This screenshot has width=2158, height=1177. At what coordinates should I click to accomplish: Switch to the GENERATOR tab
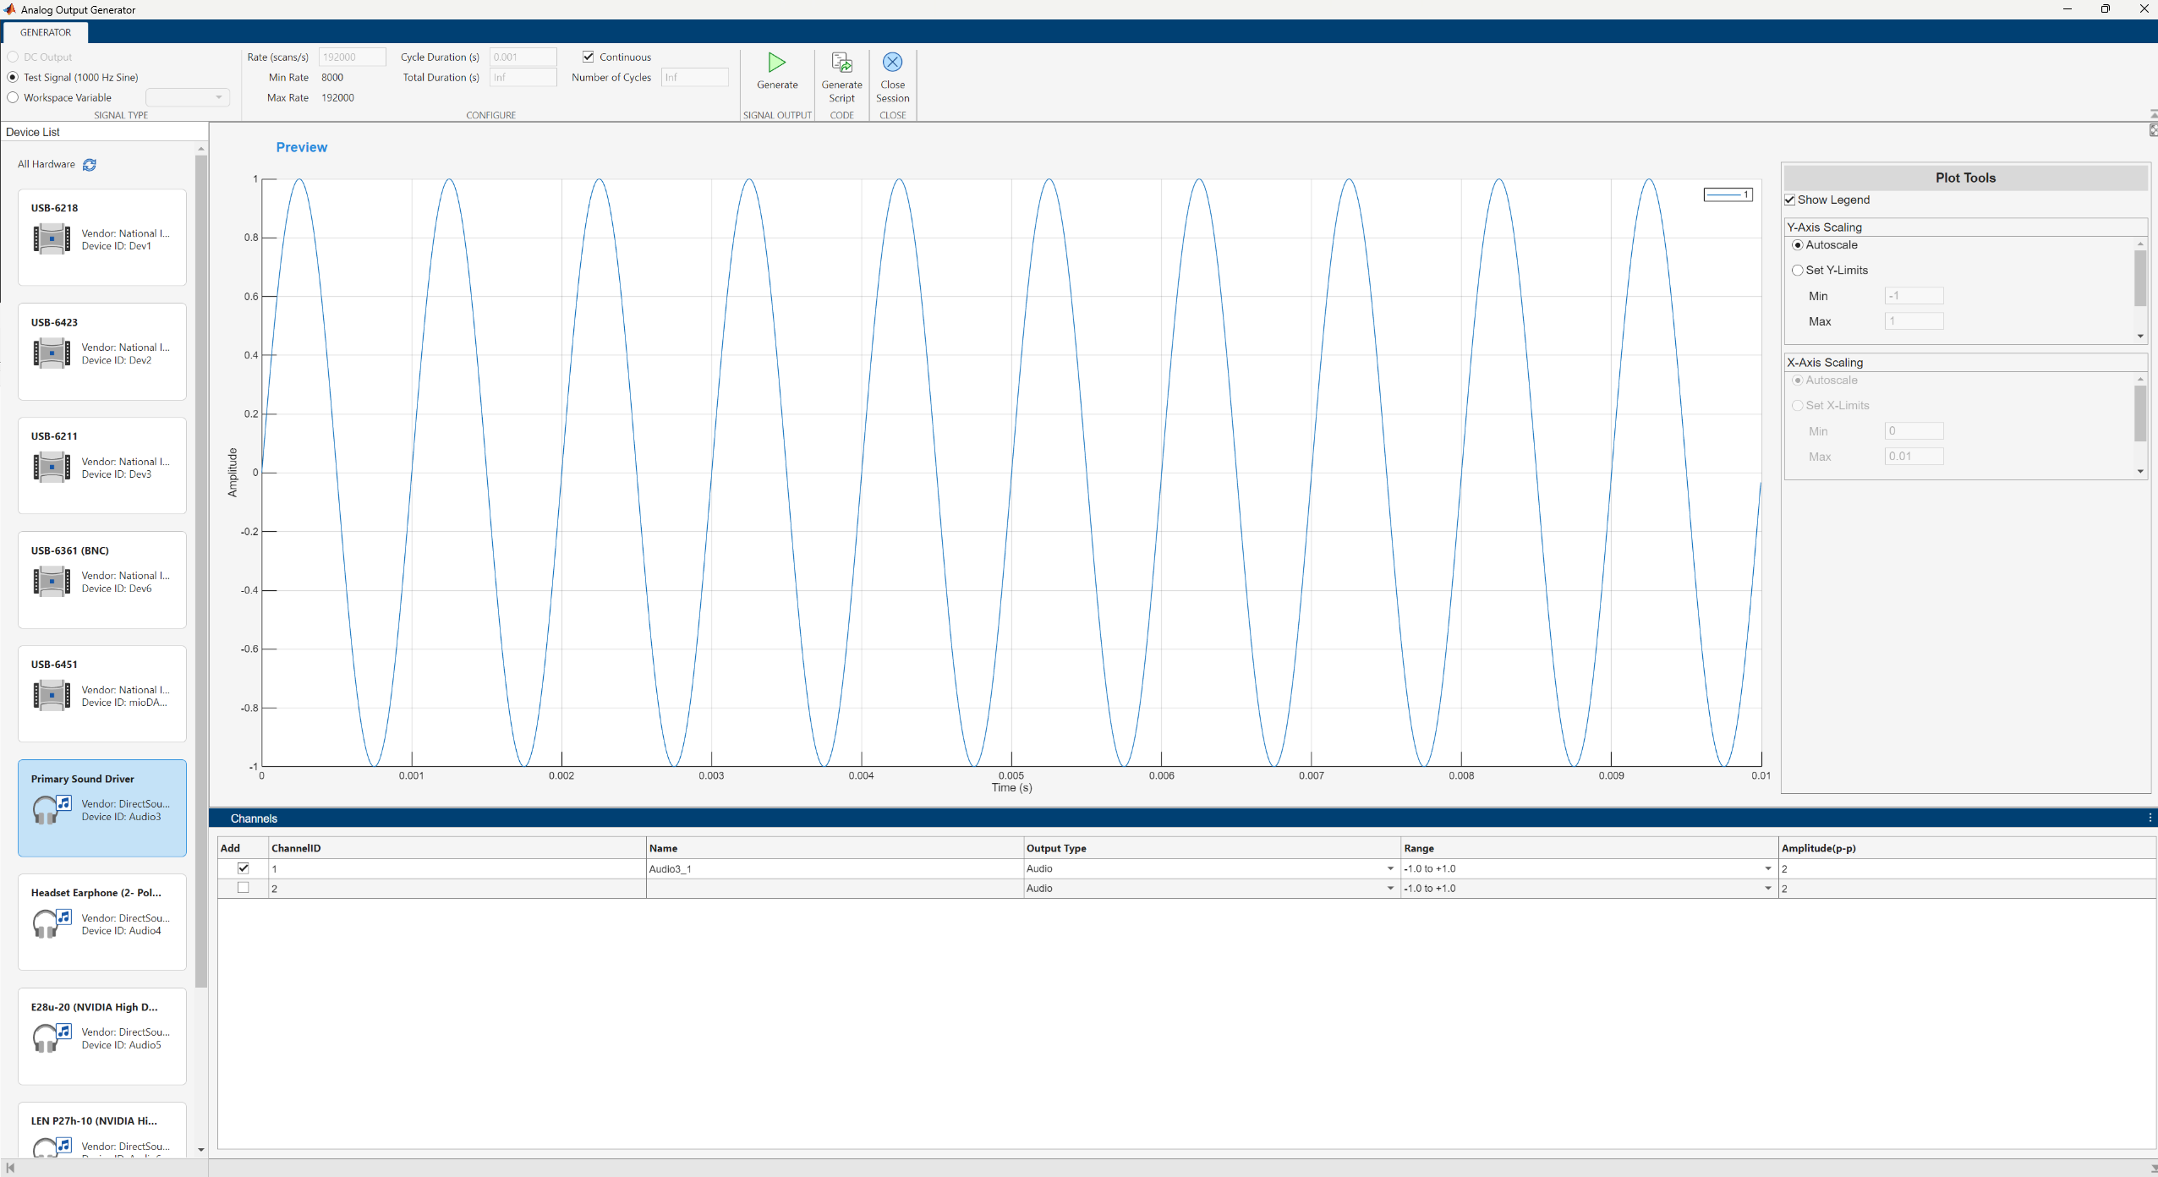[x=46, y=32]
